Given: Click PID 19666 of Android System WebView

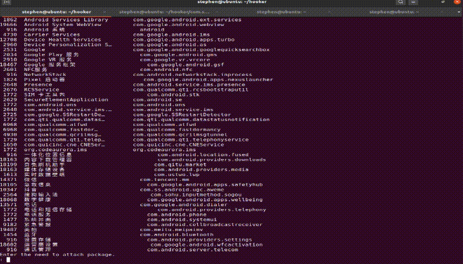Looking at the screenshot, I should tap(9, 25).
